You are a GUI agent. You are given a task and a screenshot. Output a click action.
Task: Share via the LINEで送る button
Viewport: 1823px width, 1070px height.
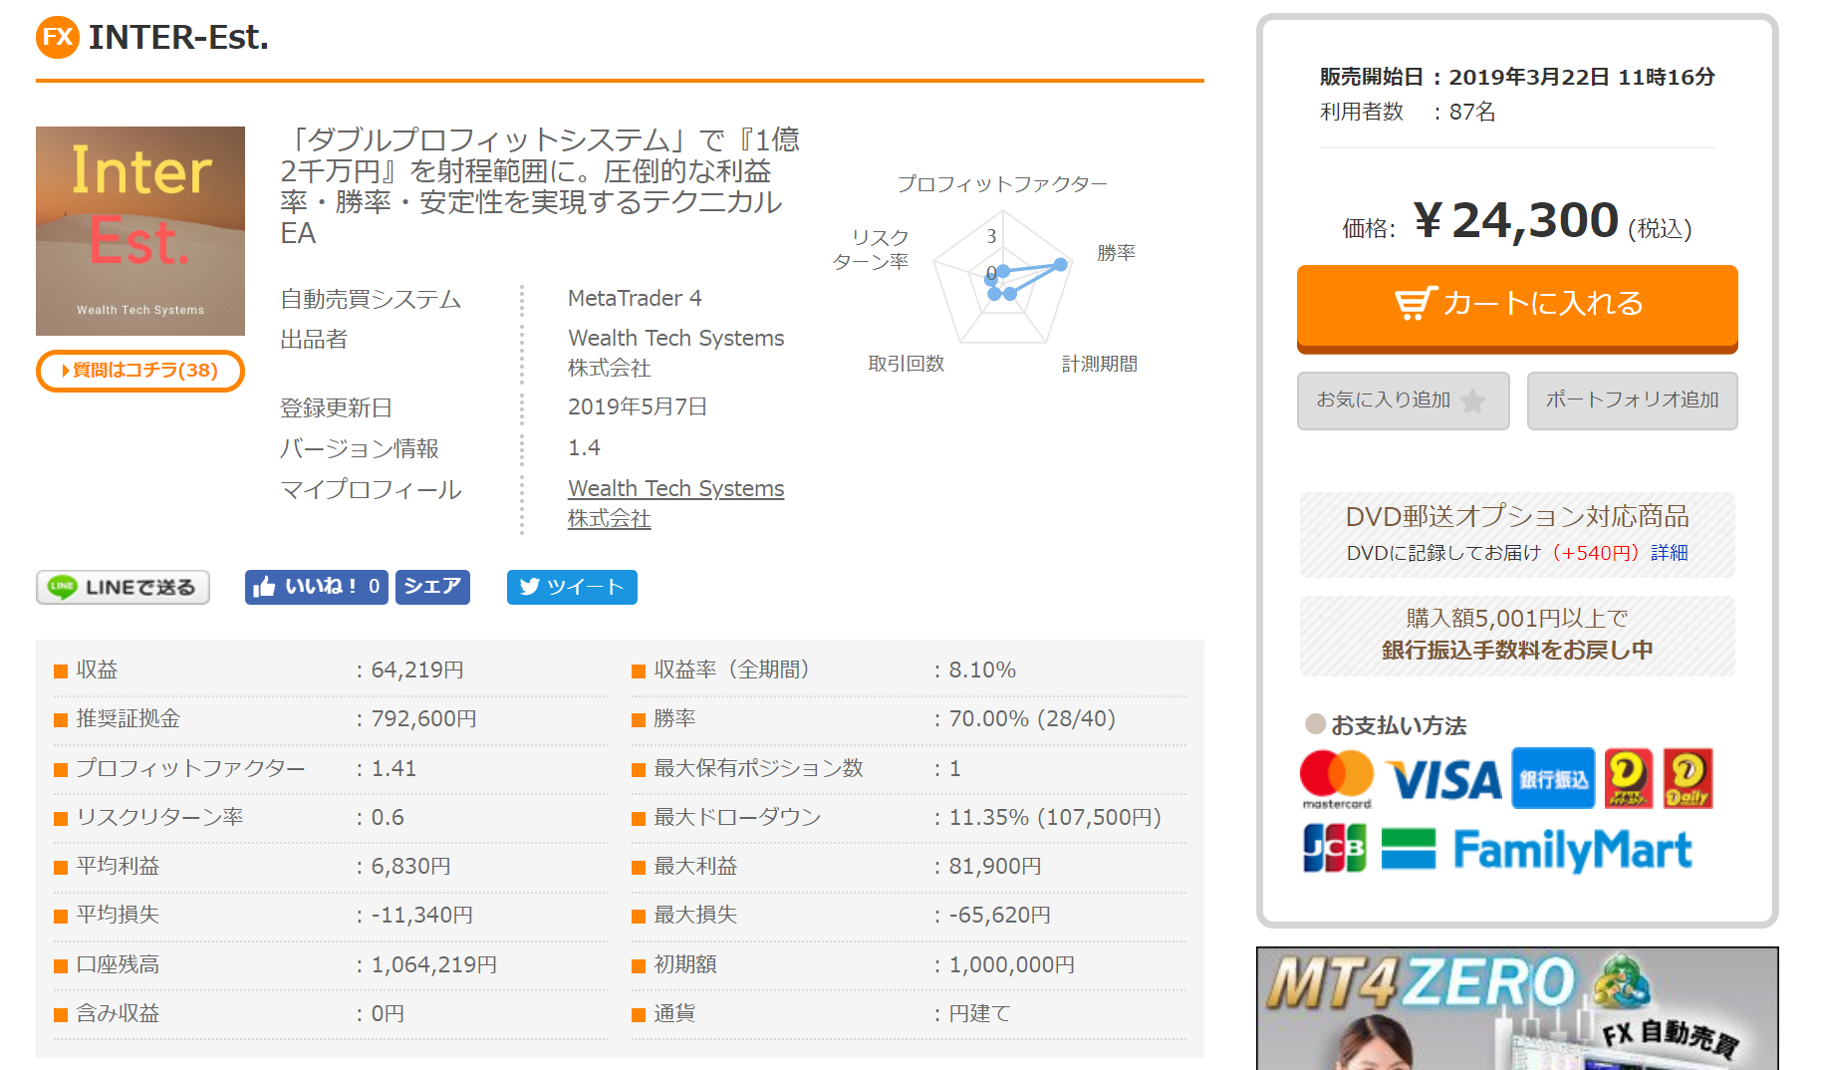[123, 587]
